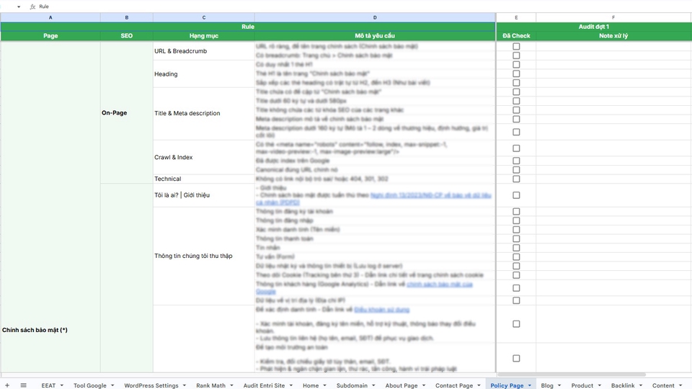This screenshot has height=389, width=692.
Task: Open the Audit Entri Site tab dropdown arrow
Action: (x=290, y=385)
